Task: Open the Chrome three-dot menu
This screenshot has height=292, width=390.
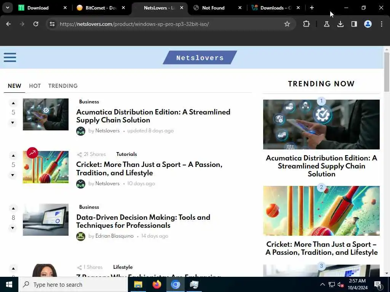Action: [382, 24]
